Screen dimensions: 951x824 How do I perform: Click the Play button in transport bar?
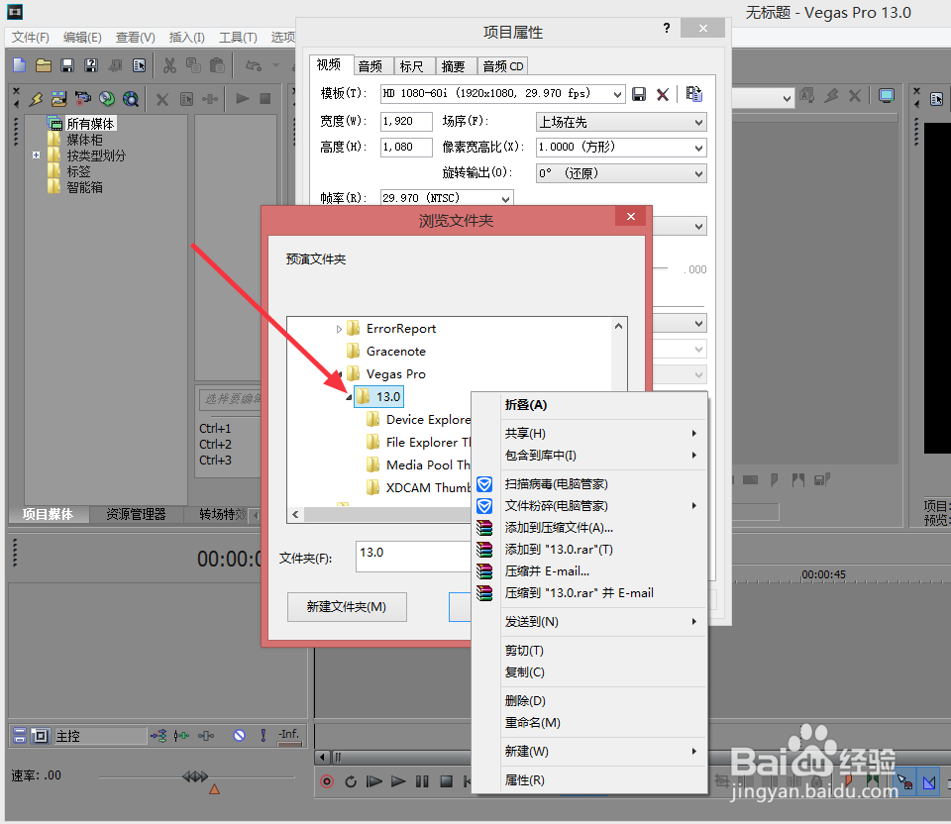coord(398,781)
